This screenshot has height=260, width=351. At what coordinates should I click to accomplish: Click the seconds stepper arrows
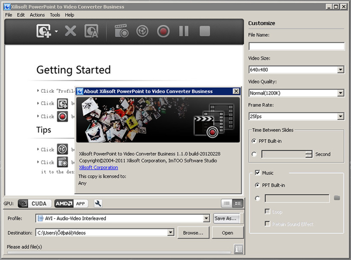(309, 154)
